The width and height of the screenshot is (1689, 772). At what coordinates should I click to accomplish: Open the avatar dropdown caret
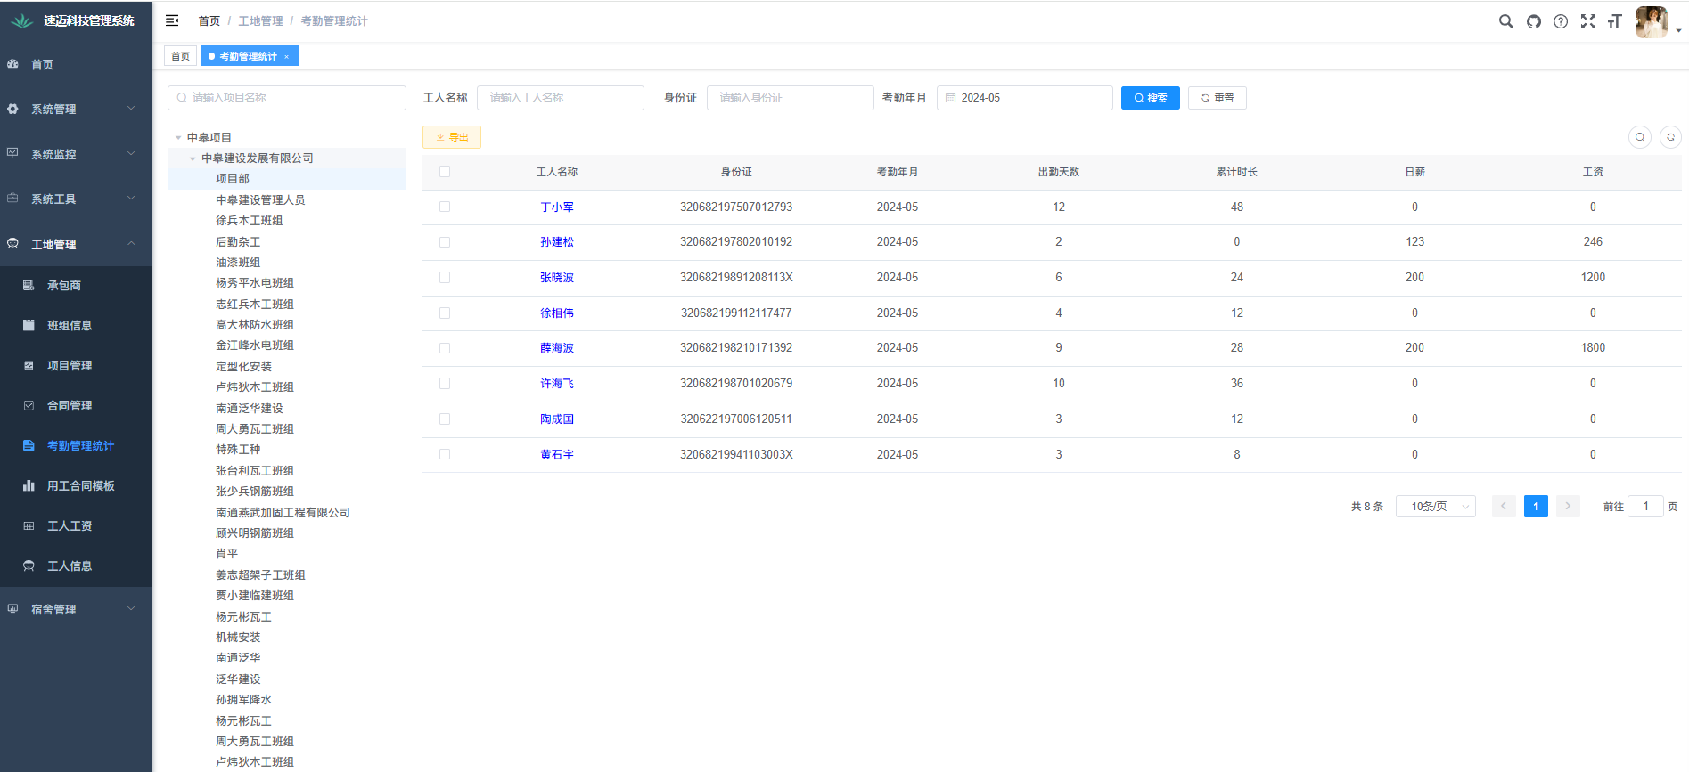coord(1678,30)
